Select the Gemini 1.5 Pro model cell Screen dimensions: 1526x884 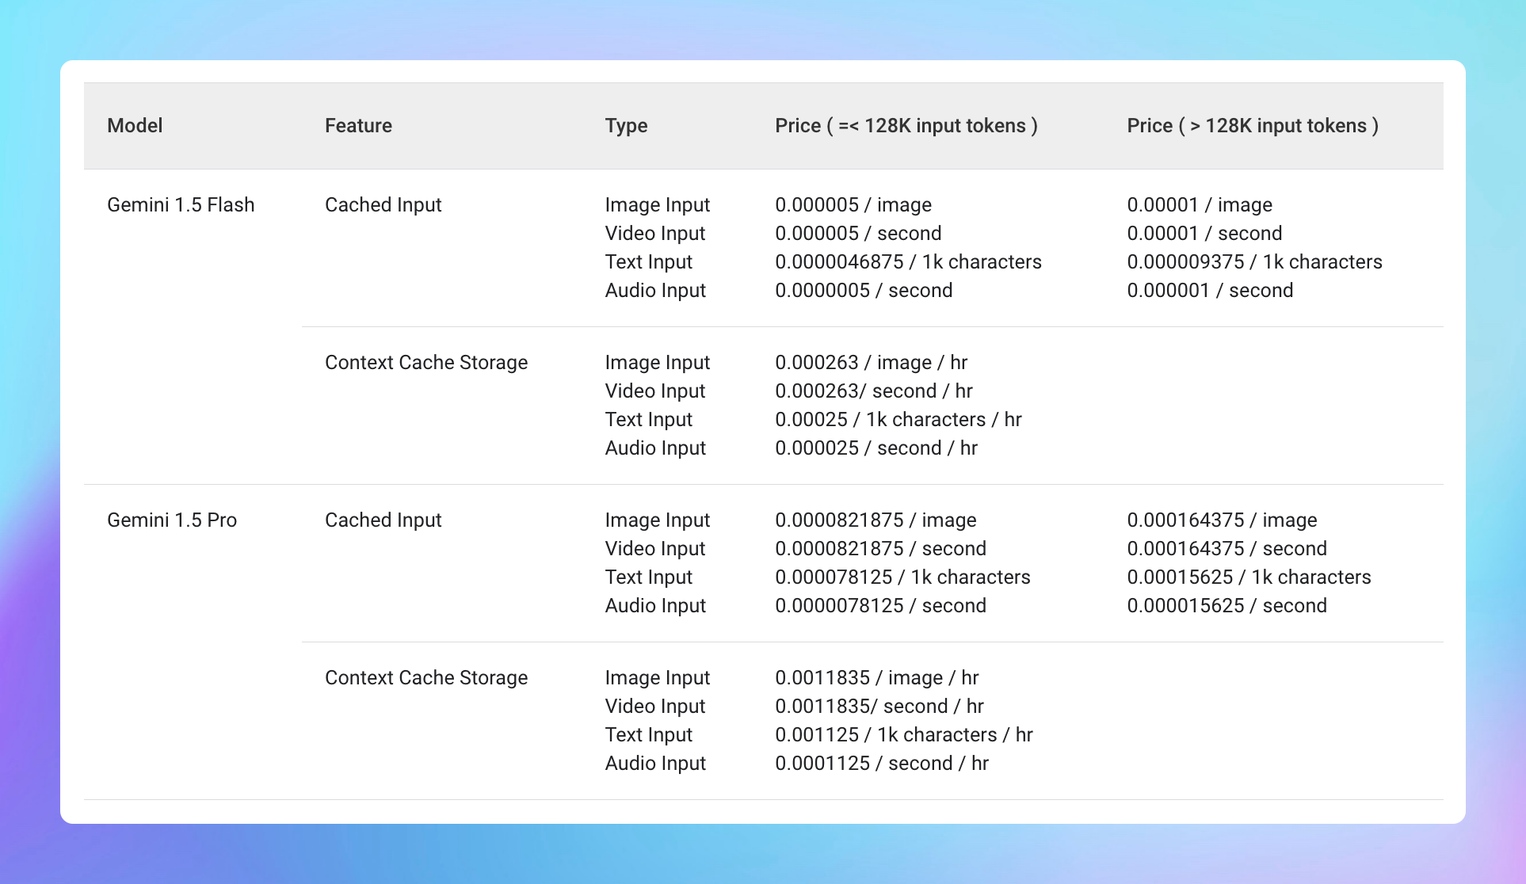[172, 520]
